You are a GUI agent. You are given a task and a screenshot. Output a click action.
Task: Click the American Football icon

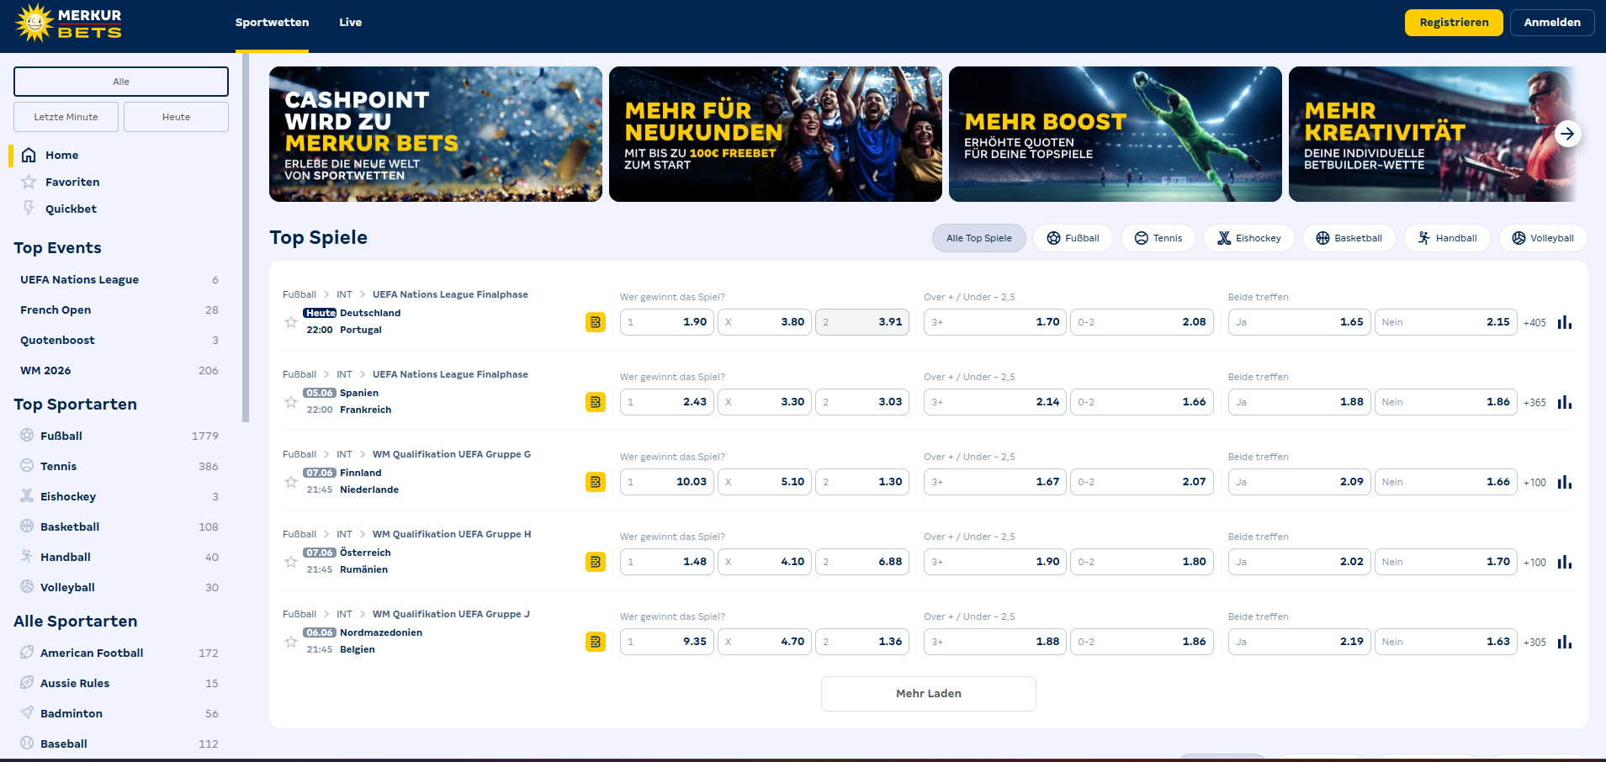pyautogui.click(x=27, y=653)
